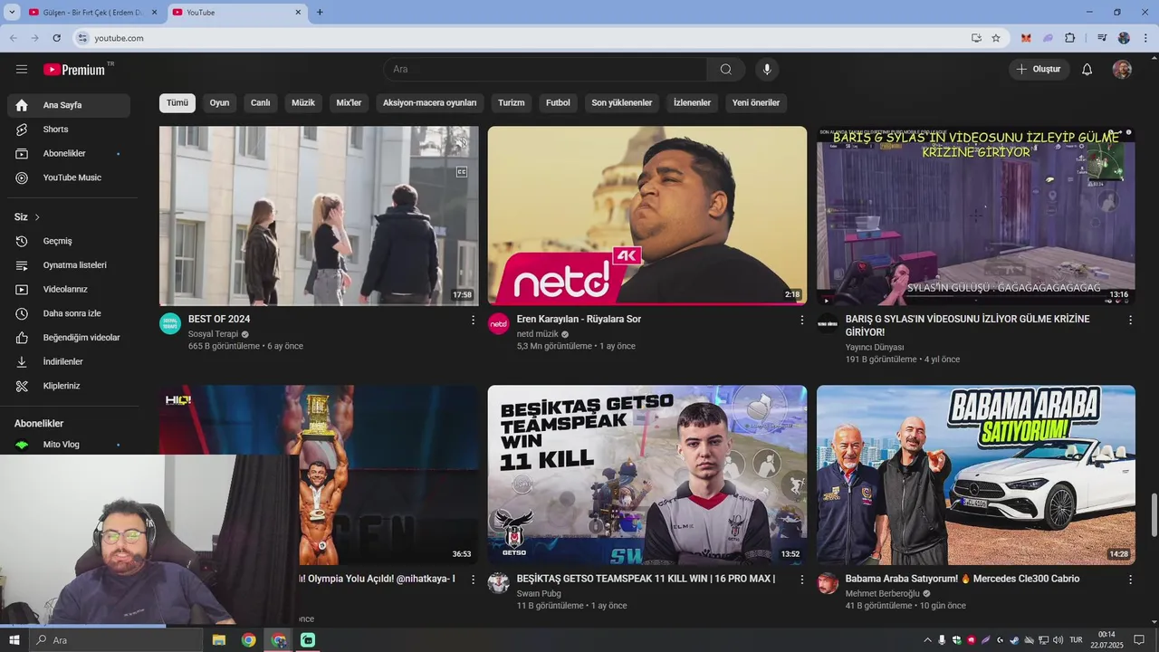The image size is (1159, 652).
Task: Select the Mix'ler filter chip
Action: [x=349, y=103]
